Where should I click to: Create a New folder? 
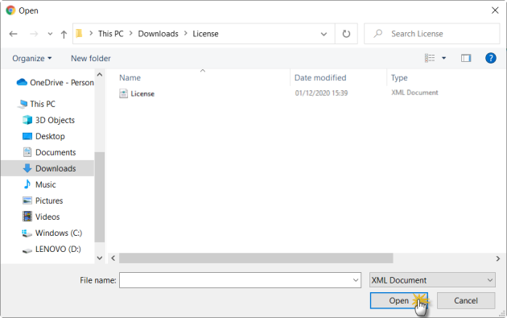click(90, 58)
